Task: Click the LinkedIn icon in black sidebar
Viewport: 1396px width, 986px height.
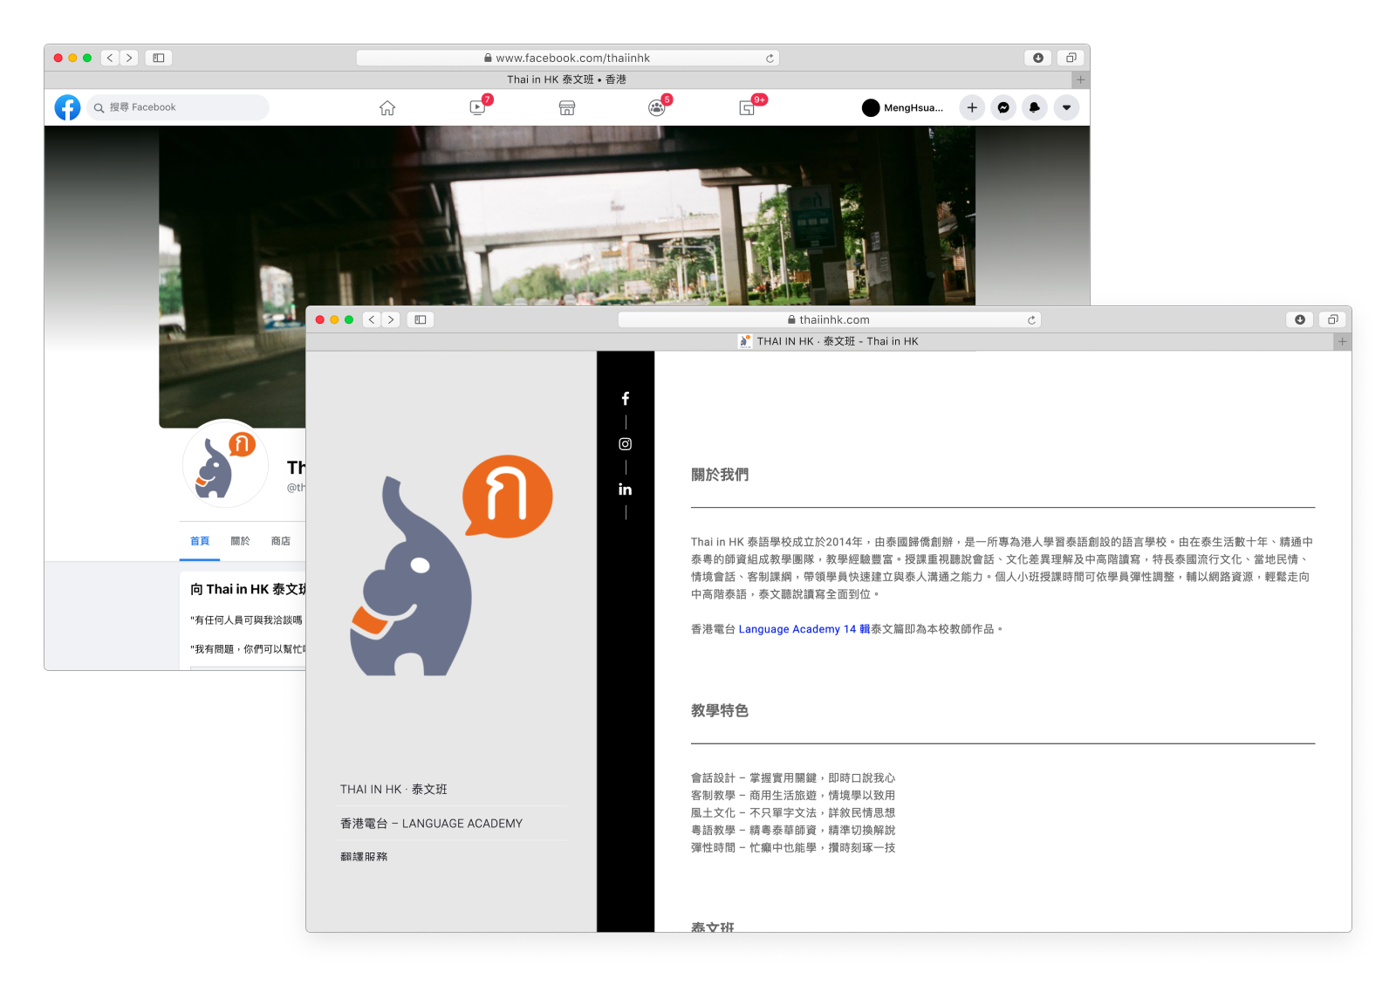Action: point(625,490)
